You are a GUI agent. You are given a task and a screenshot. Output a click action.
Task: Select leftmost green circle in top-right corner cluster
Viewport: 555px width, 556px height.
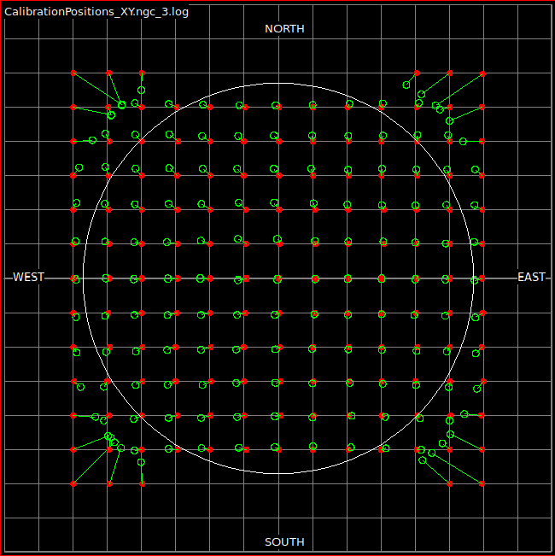point(407,85)
